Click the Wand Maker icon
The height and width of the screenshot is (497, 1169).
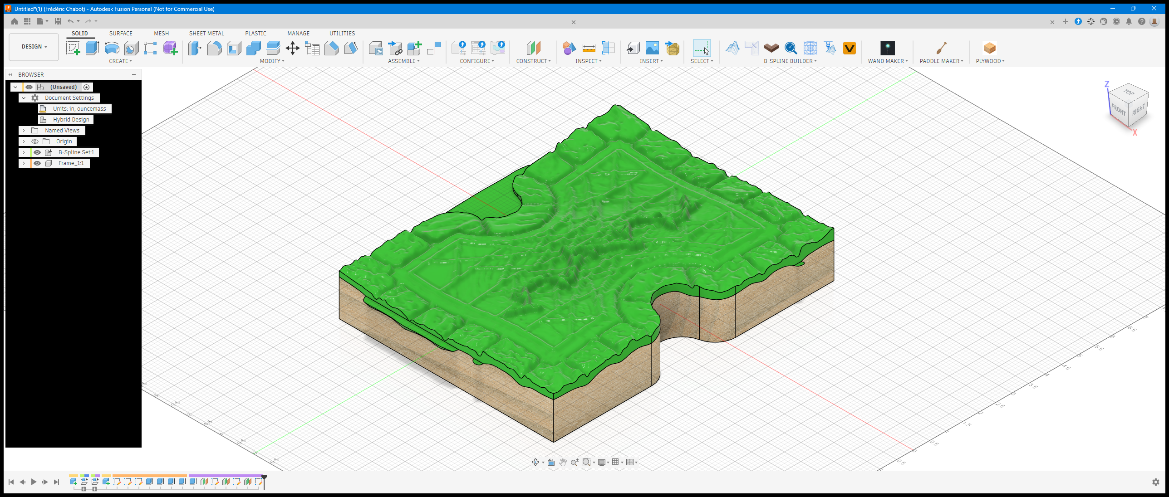[x=887, y=48]
